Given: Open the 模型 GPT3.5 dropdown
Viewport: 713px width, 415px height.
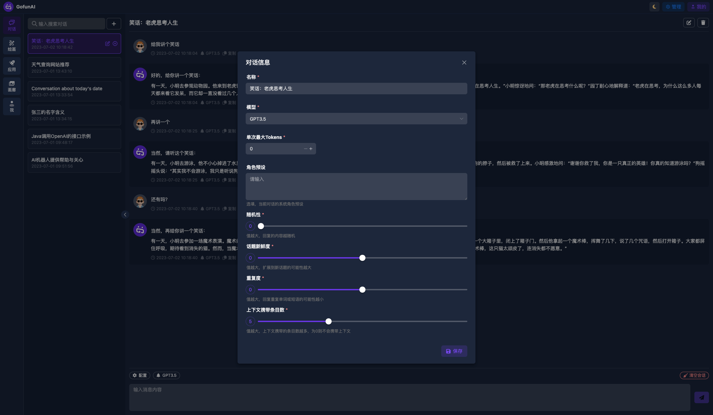Looking at the screenshot, I should click(x=356, y=119).
